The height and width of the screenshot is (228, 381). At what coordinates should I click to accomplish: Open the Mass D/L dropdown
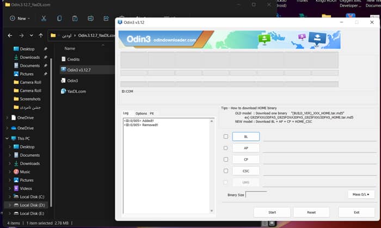tap(361, 194)
